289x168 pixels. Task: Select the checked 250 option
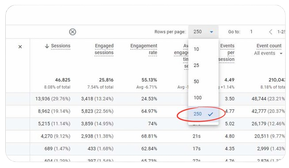(x=203, y=114)
